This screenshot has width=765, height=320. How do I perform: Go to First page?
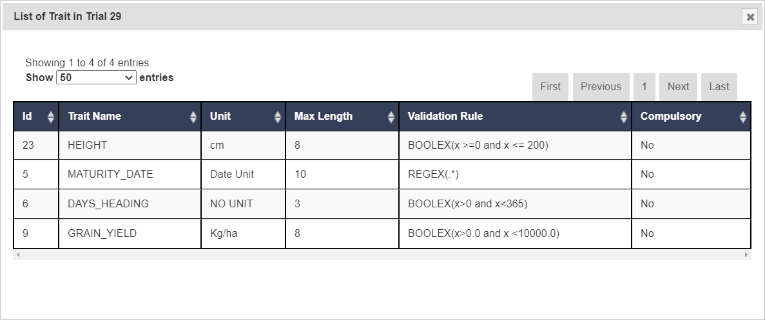pyautogui.click(x=550, y=87)
